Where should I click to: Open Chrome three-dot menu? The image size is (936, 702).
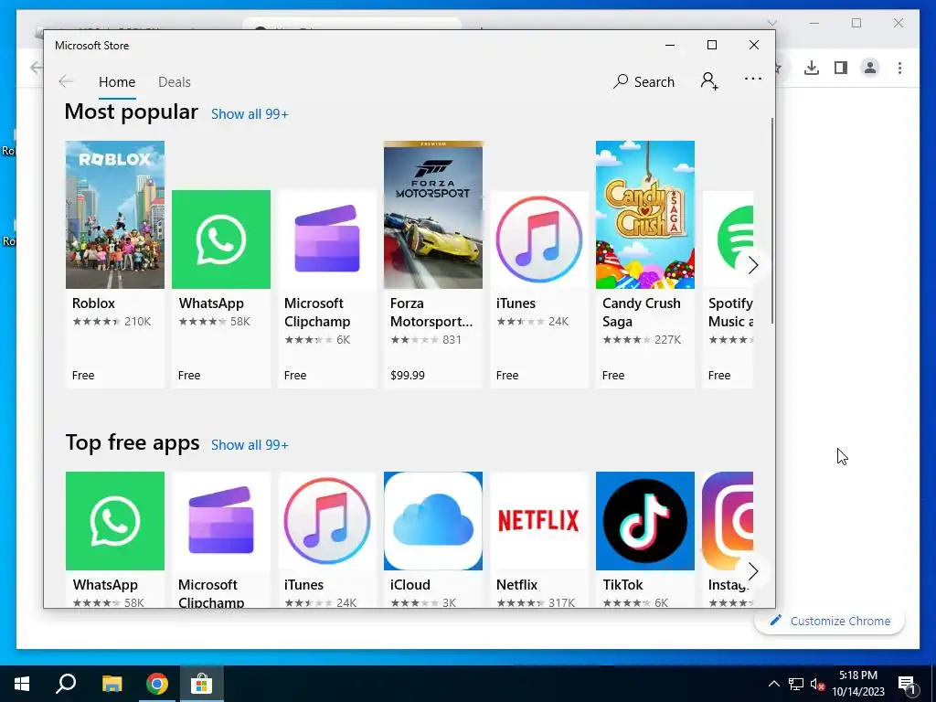899,68
